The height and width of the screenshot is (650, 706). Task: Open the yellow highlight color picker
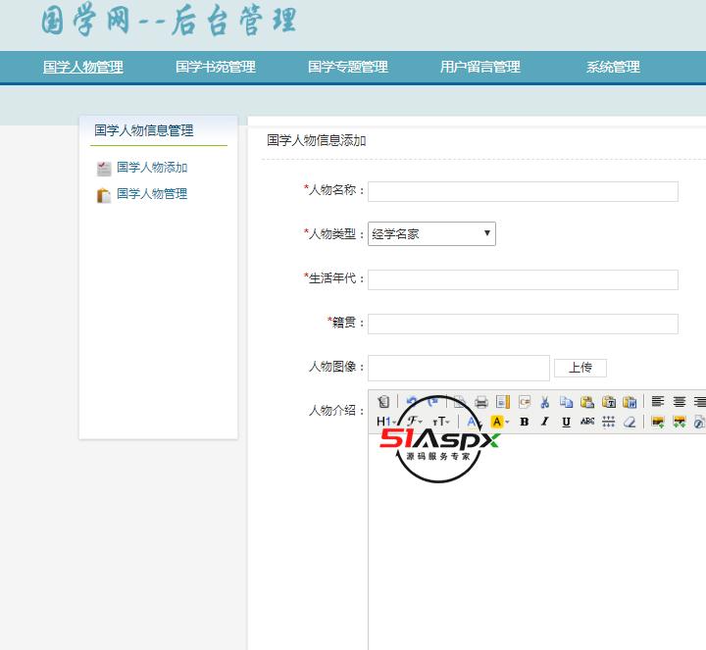point(500,422)
